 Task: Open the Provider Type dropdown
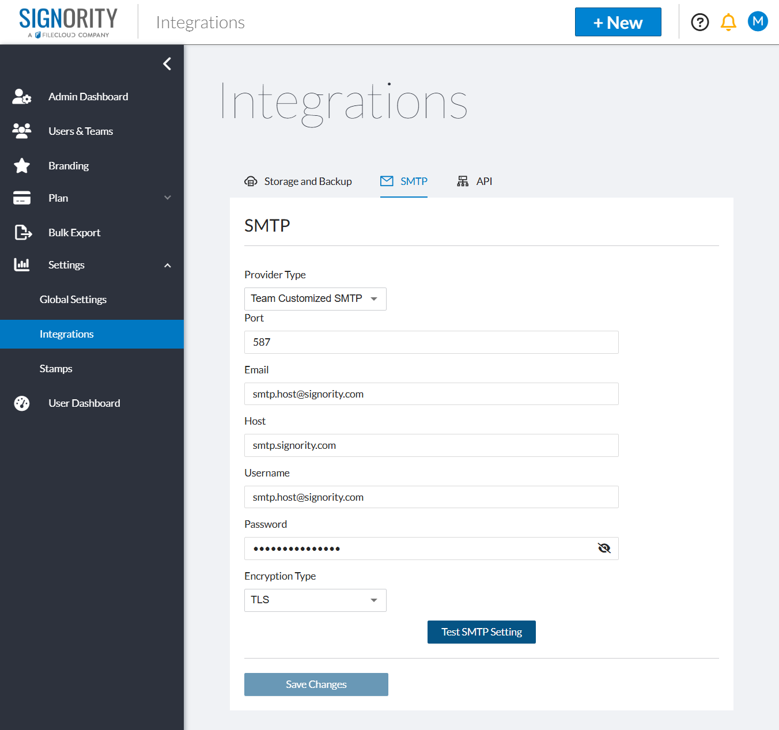[x=315, y=299]
